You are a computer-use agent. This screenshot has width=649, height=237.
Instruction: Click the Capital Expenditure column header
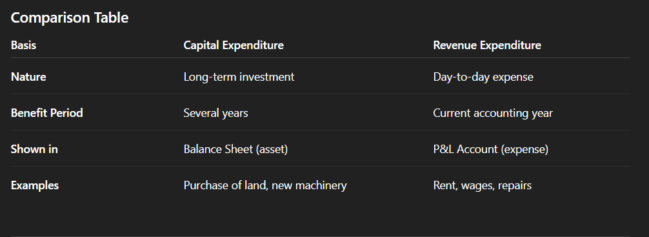(234, 45)
